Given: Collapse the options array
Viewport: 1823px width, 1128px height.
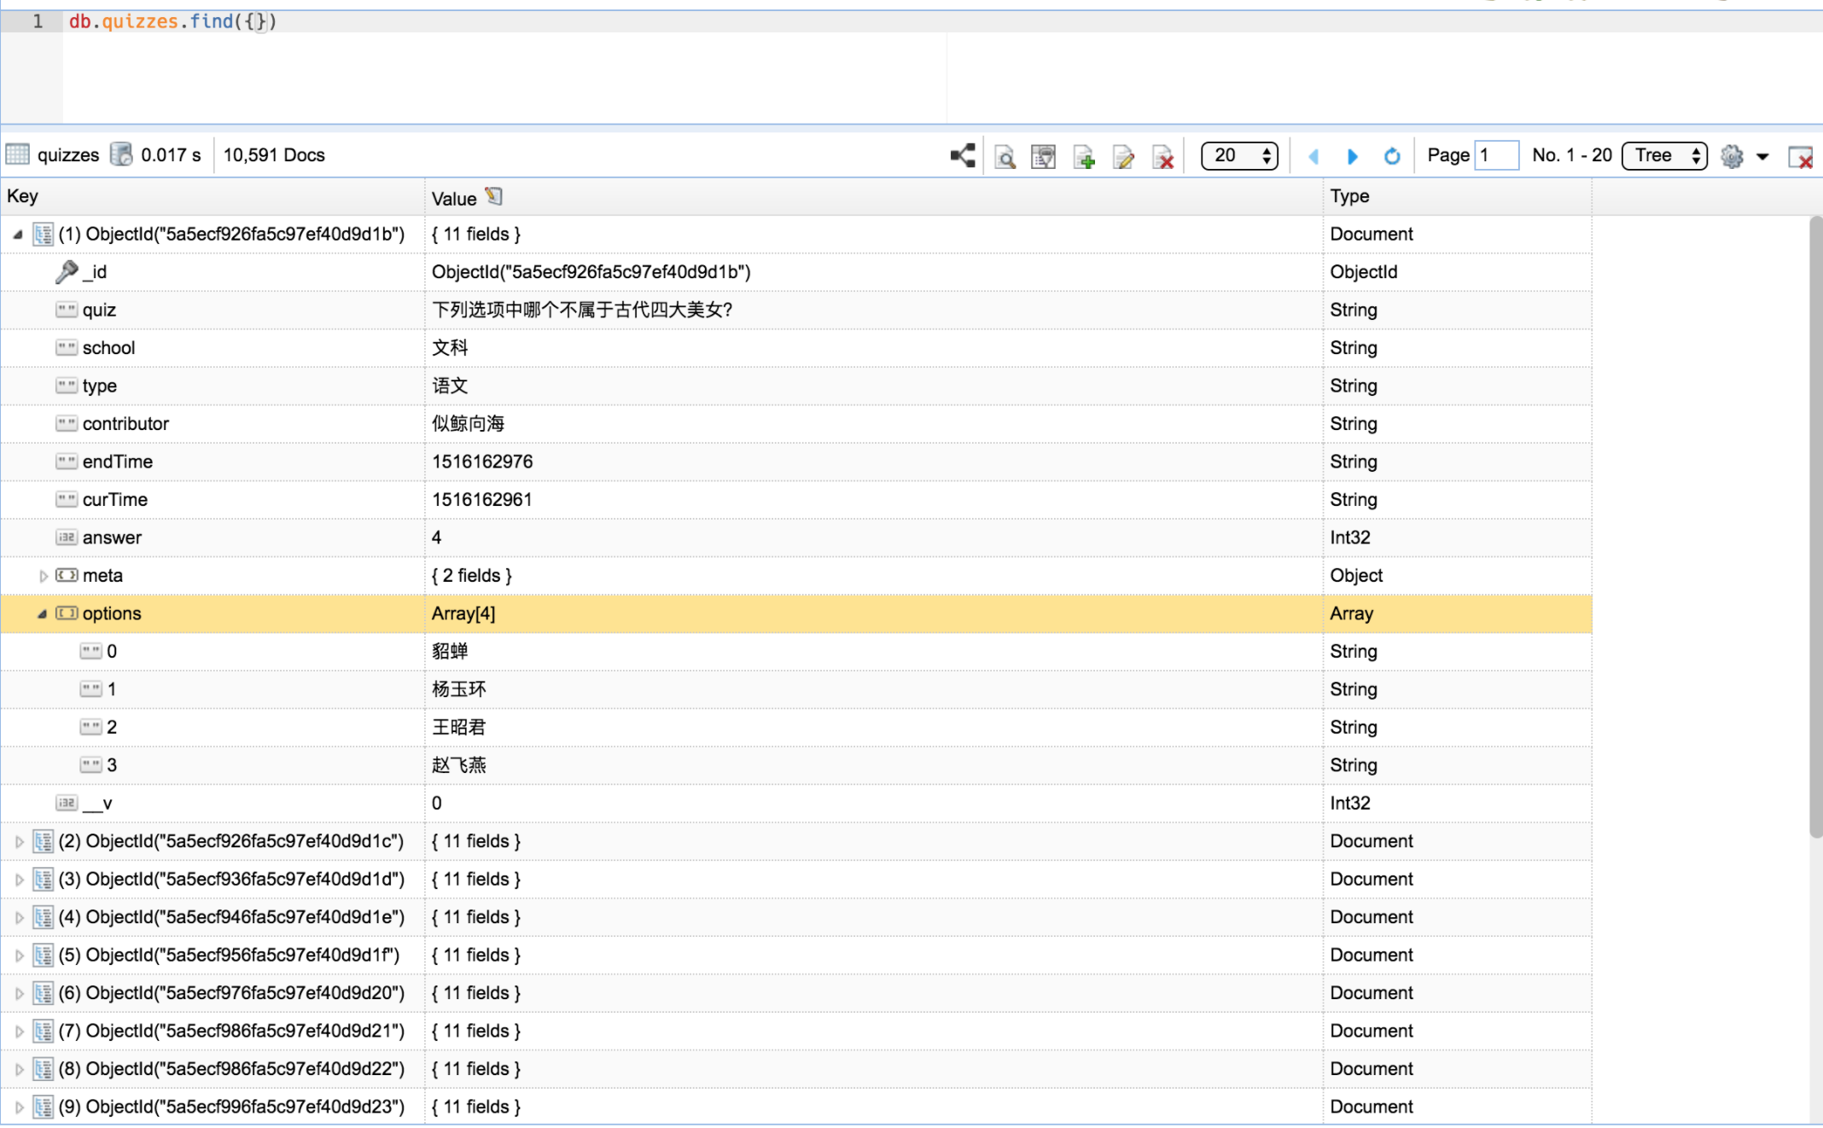Looking at the screenshot, I should pyautogui.click(x=42, y=613).
